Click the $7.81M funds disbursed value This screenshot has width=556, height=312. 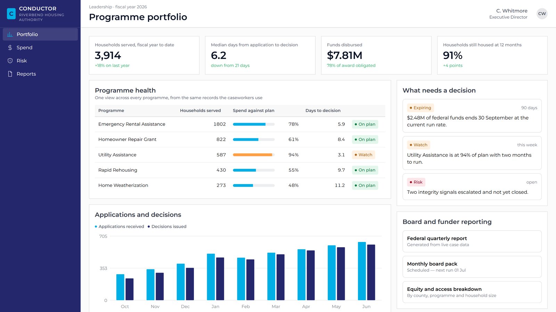345,55
